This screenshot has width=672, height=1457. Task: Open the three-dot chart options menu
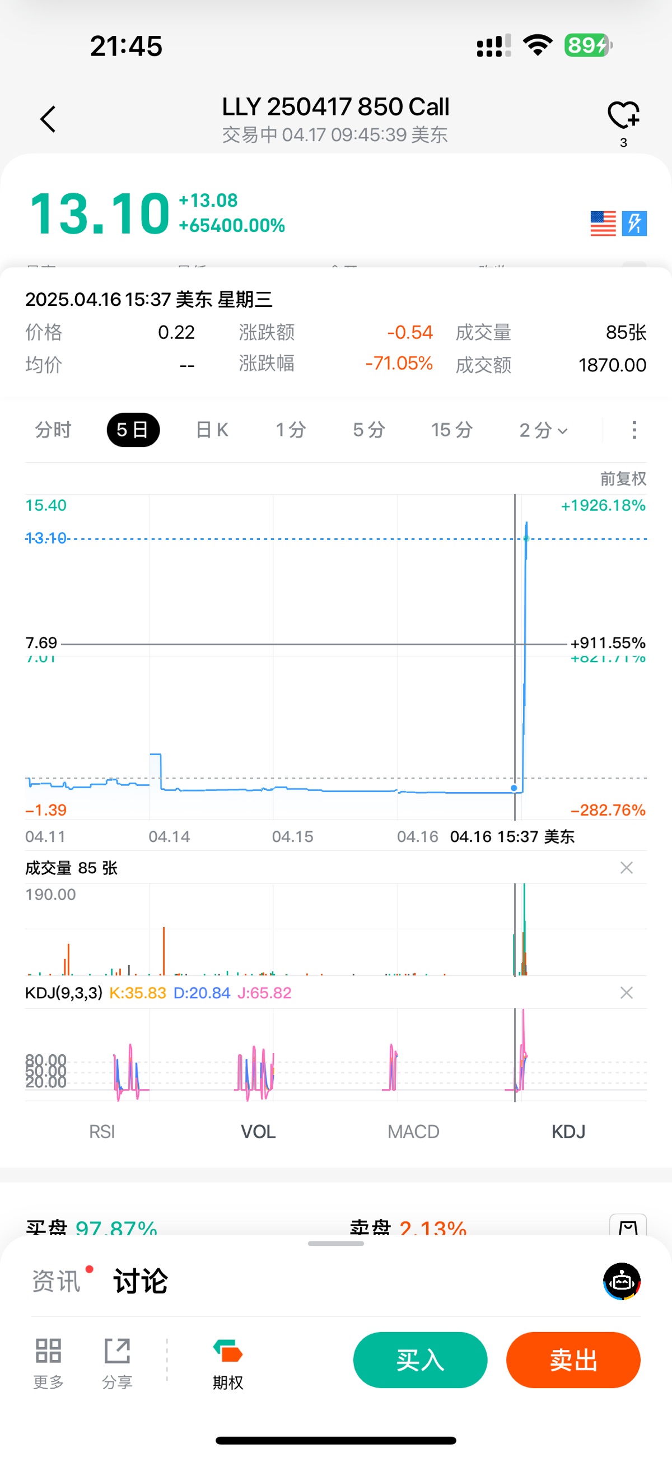coord(634,430)
